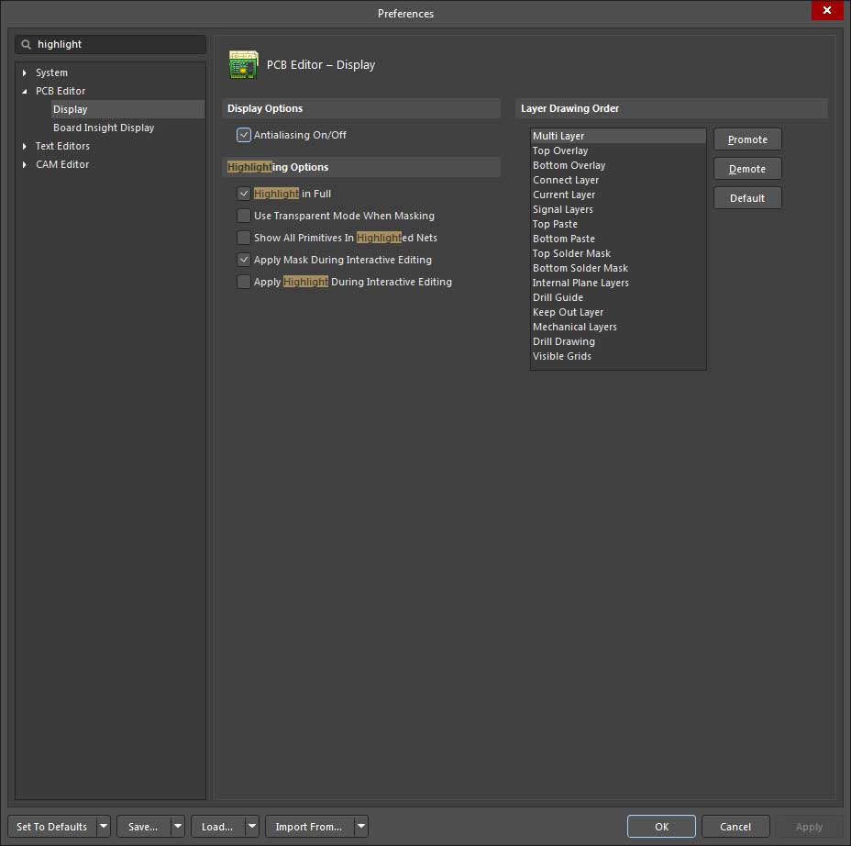851x846 pixels.
Task: Uncheck Highlight in Full option
Action: coord(244,194)
